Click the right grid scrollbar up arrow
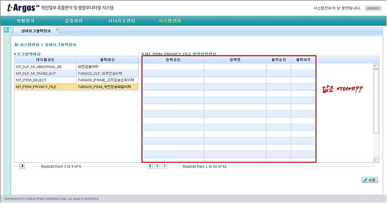 click(x=376, y=66)
